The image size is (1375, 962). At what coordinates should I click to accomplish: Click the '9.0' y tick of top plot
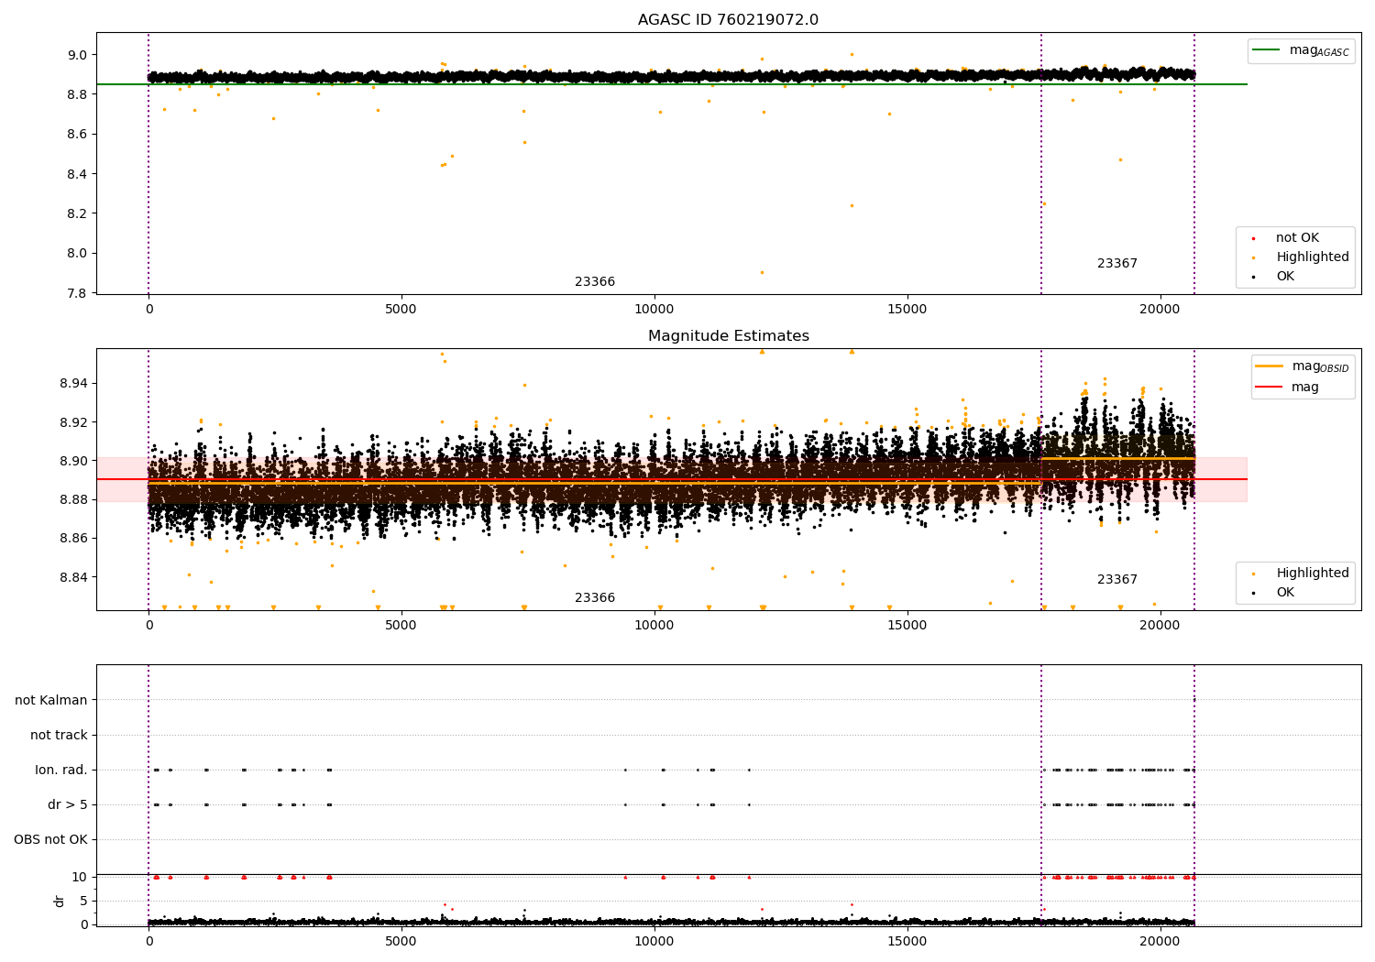tap(77, 55)
